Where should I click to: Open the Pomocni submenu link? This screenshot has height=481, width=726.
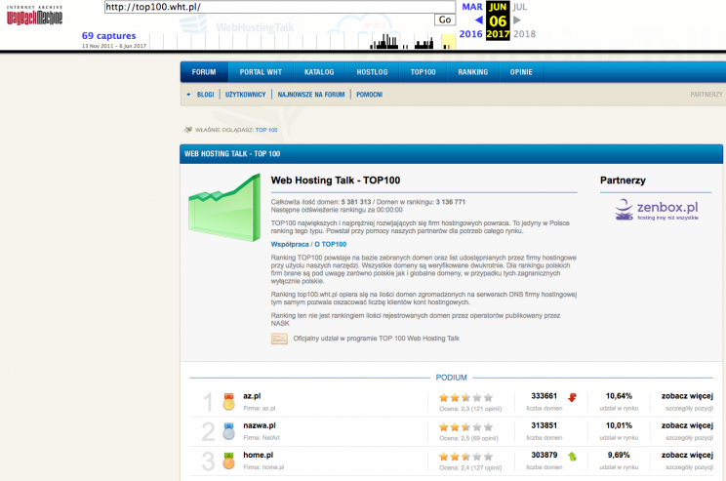coord(370,95)
